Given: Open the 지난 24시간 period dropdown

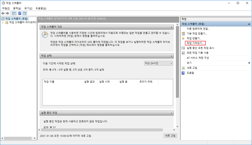Looking at the screenshot, I should coord(158,63).
